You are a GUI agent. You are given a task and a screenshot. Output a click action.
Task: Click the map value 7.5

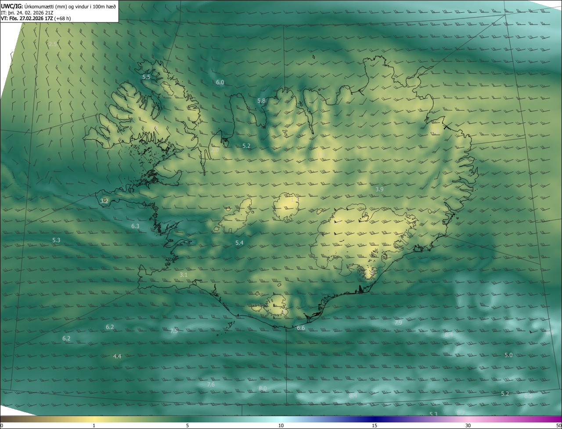point(174,331)
